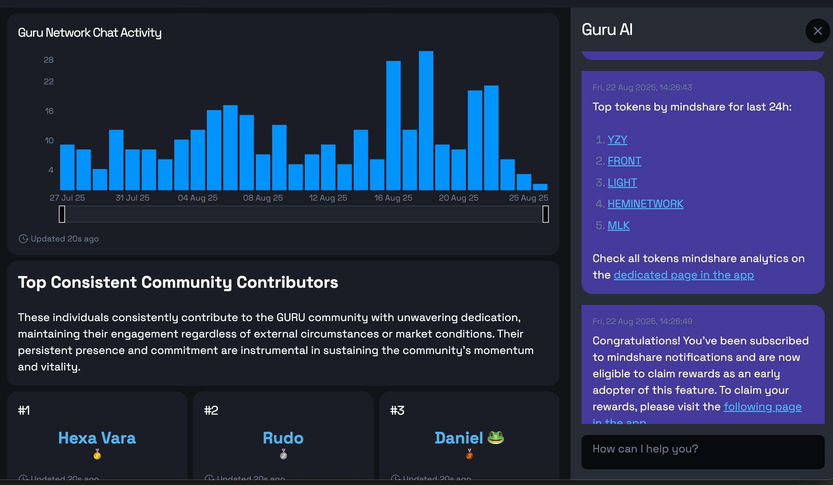The height and width of the screenshot is (485, 833).
Task: Open Hexa Vara contributor profile
Action: click(x=97, y=438)
